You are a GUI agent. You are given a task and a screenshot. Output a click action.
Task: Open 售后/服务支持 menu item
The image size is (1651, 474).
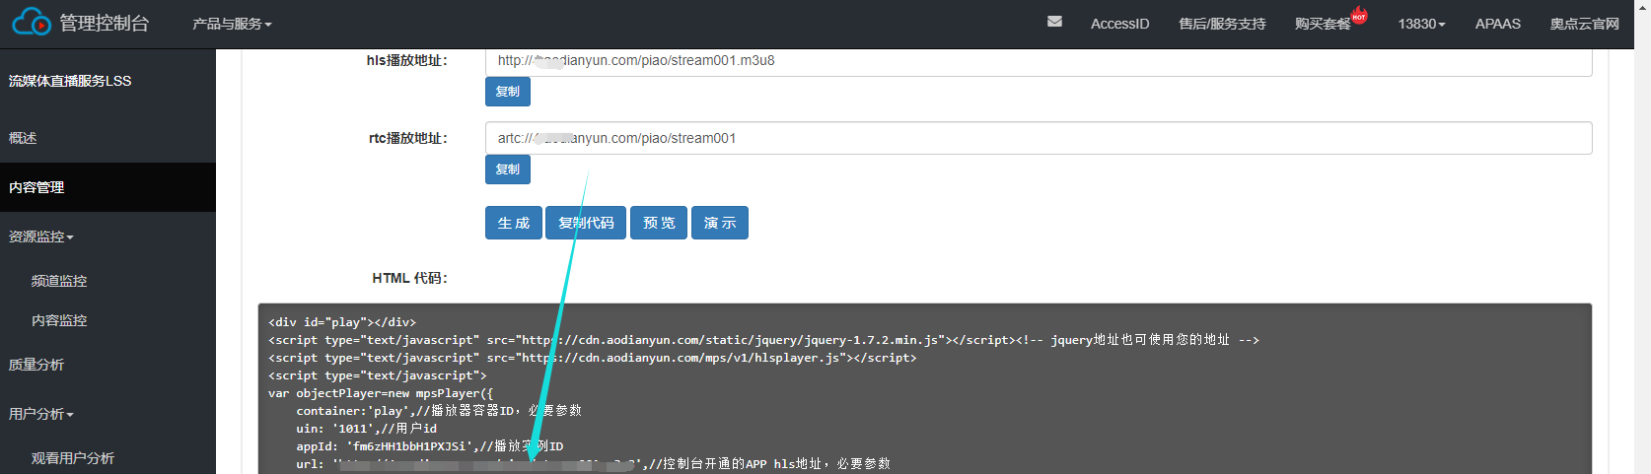click(x=1222, y=24)
